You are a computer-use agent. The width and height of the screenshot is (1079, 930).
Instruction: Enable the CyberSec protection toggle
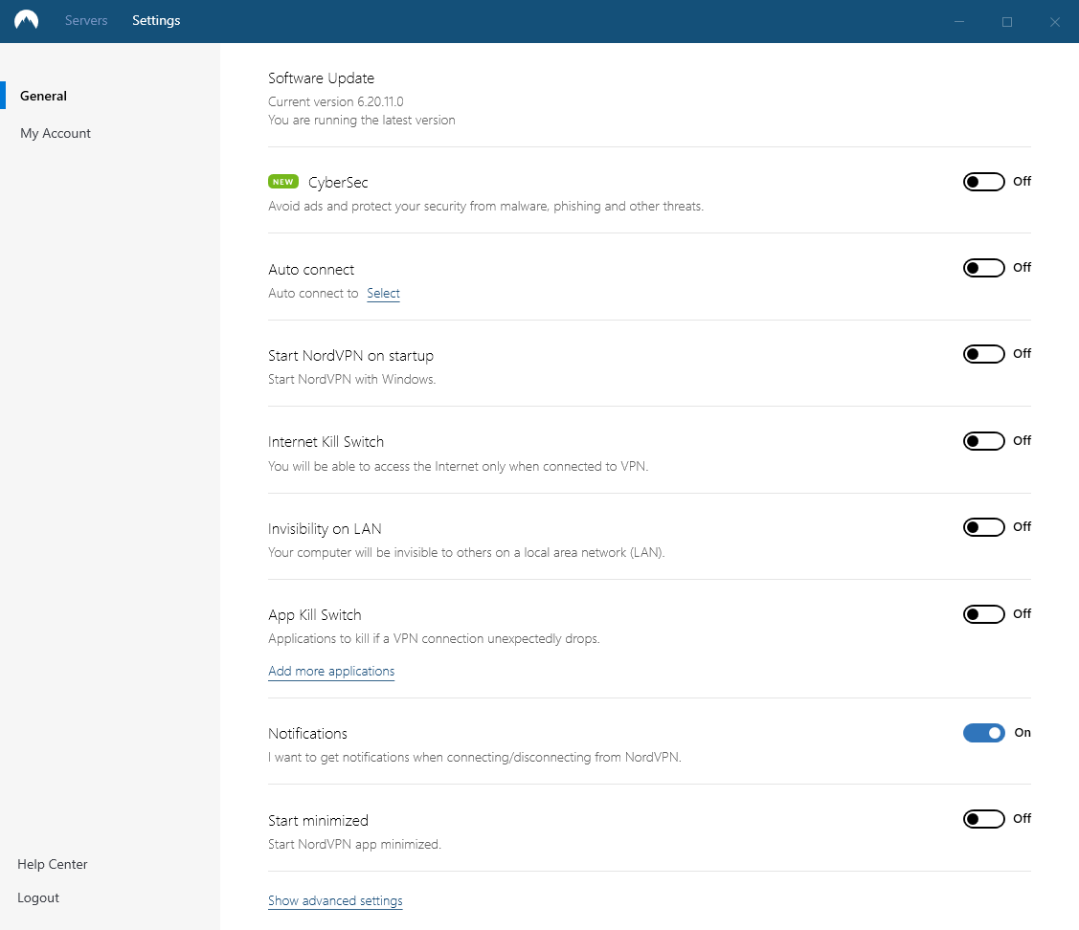click(x=983, y=181)
